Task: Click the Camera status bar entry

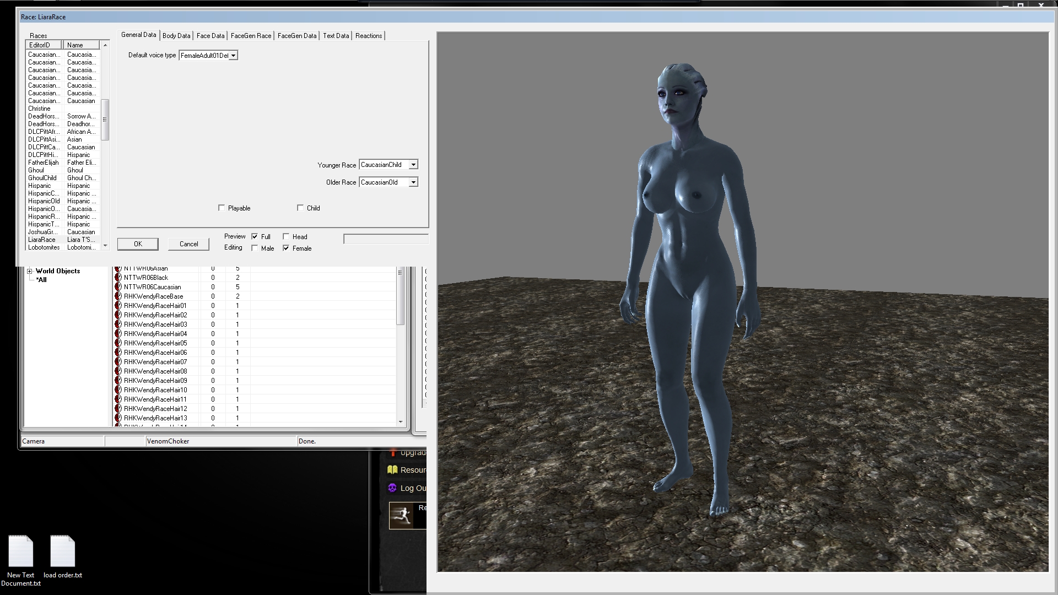Action: 62,441
